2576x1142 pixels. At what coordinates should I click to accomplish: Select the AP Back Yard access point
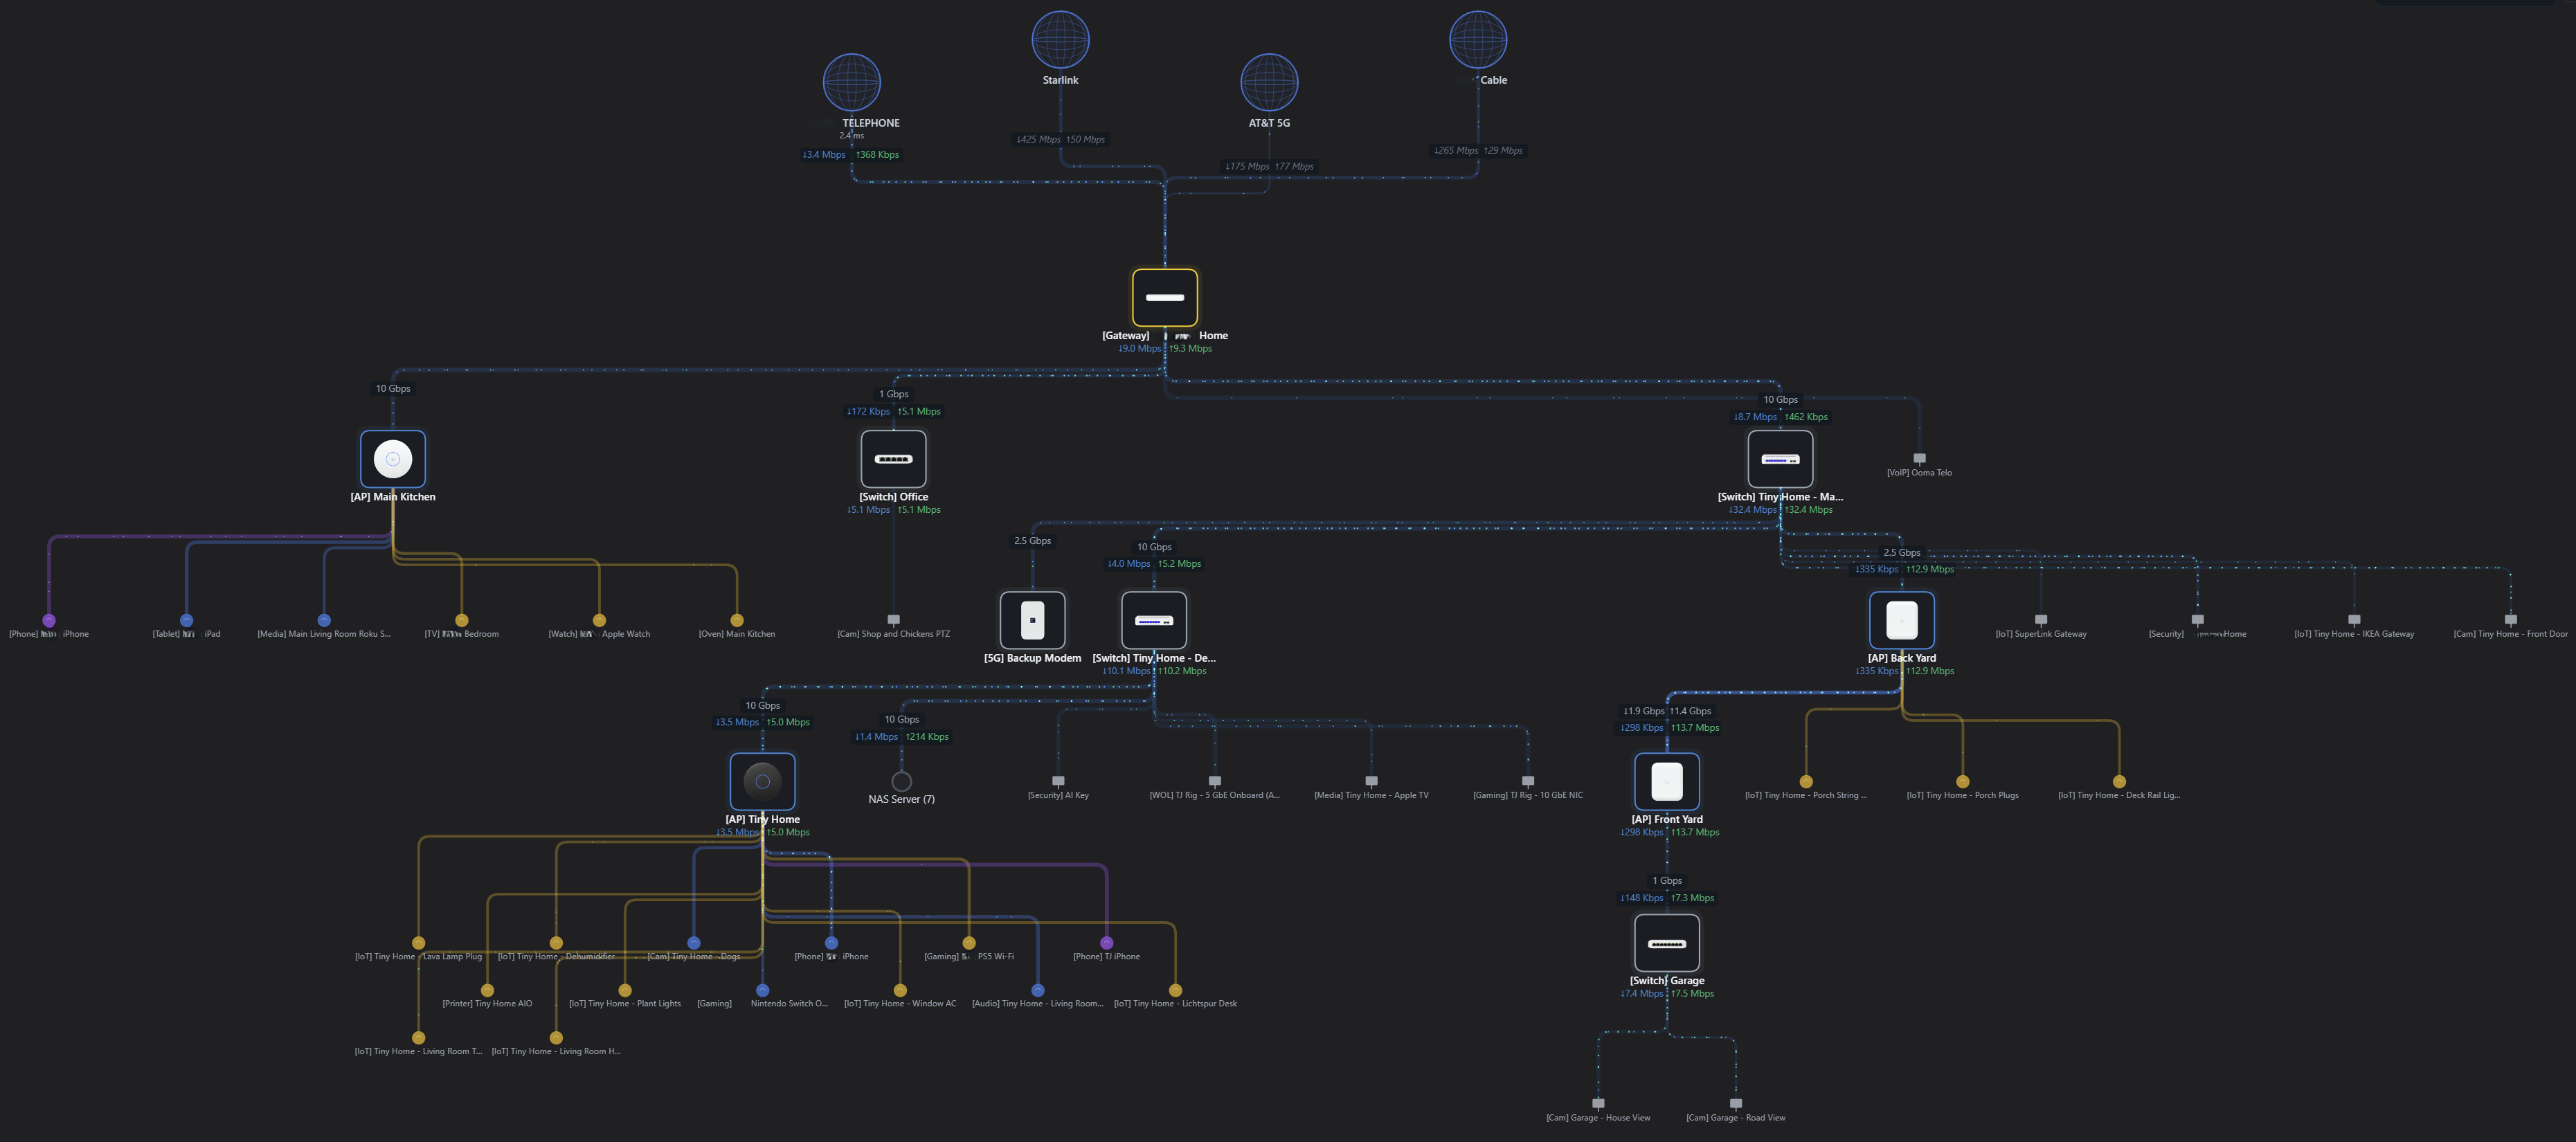pos(1902,620)
